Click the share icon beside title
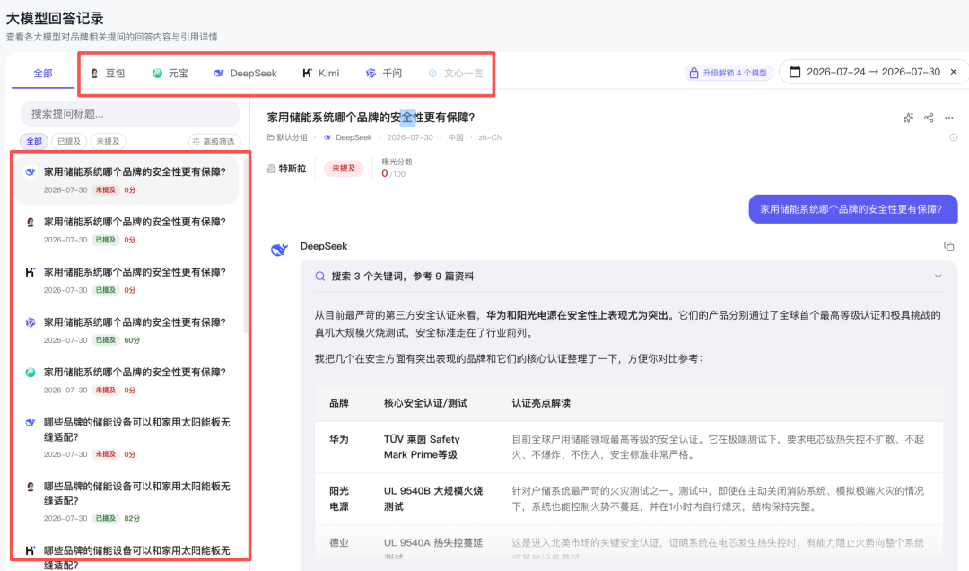 (x=929, y=118)
